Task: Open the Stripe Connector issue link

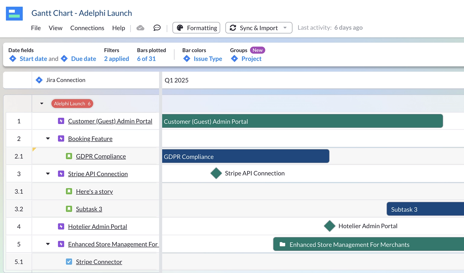Action: (99, 261)
